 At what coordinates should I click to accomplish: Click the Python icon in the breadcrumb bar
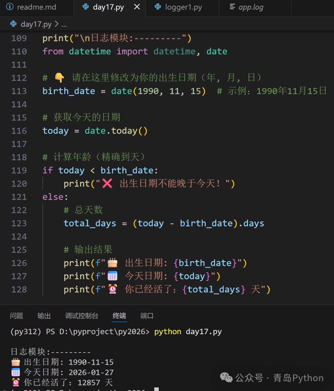(x=13, y=24)
